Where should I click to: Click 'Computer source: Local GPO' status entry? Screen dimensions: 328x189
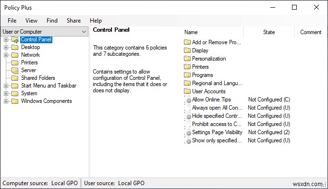point(40,183)
